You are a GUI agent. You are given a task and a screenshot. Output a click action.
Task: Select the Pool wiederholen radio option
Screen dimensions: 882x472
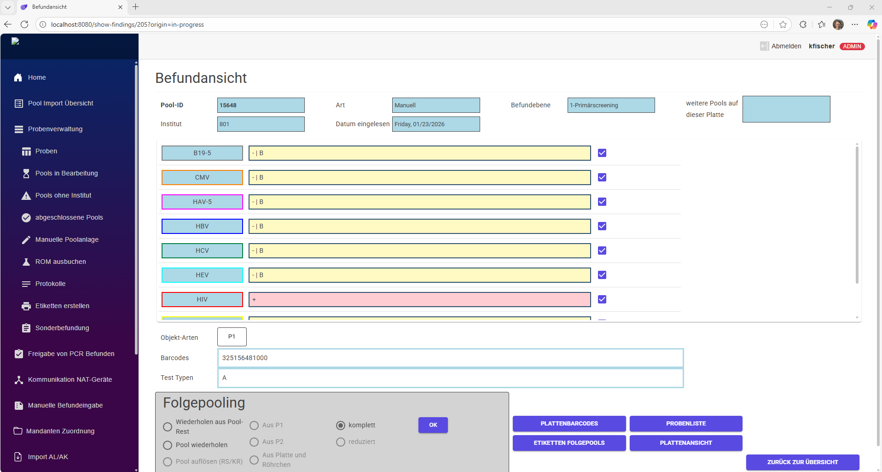[x=168, y=445]
